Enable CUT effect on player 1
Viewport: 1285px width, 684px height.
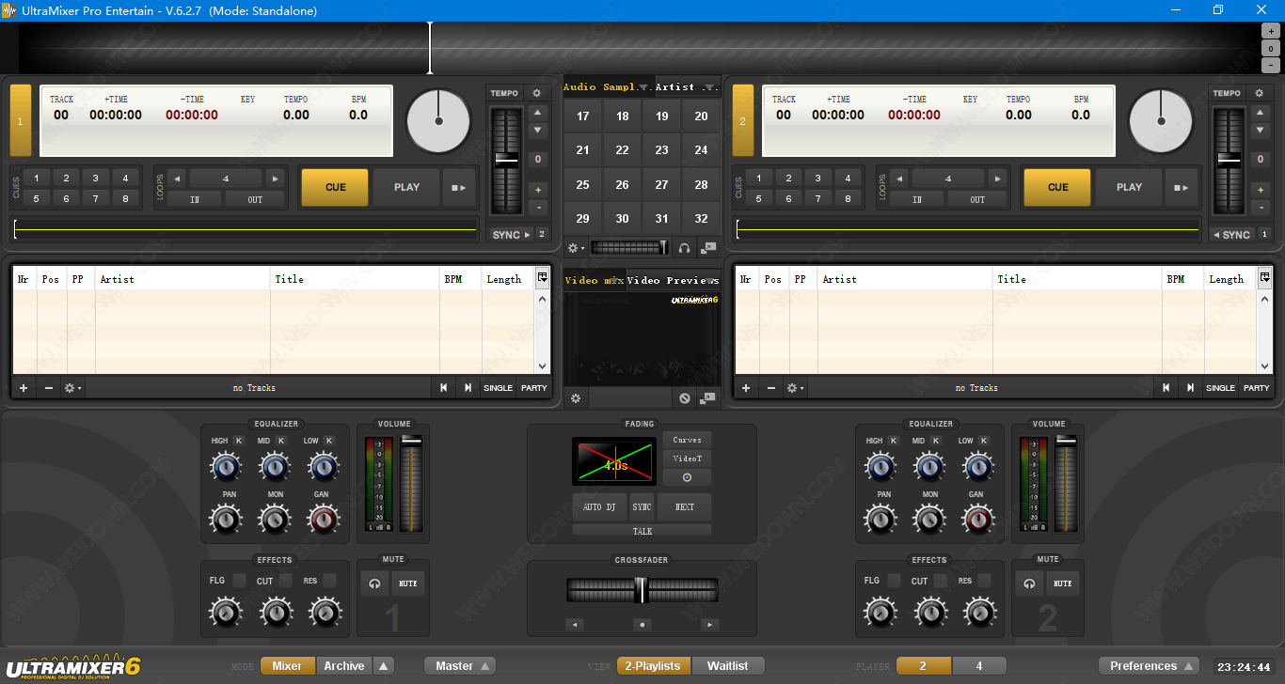click(x=283, y=581)
